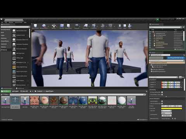Select the blue jeans texture thumbnail
The height and width of the screenshot is (139, 186).
(73, 100)
